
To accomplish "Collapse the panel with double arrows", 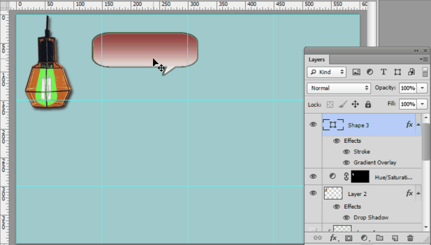I will [x=416, y=51].
